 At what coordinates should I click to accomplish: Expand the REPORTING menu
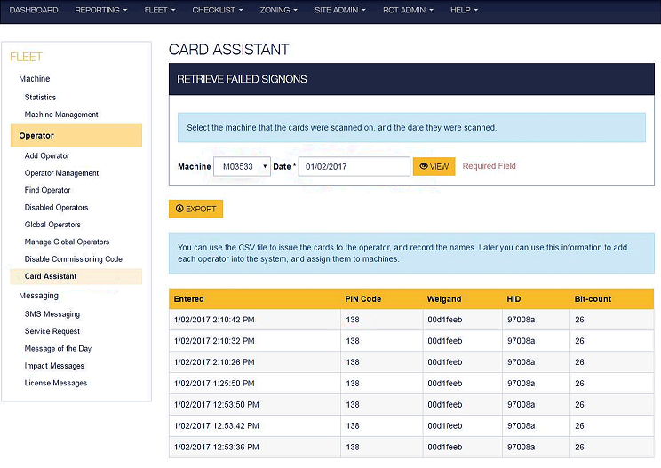pos(100,10)
